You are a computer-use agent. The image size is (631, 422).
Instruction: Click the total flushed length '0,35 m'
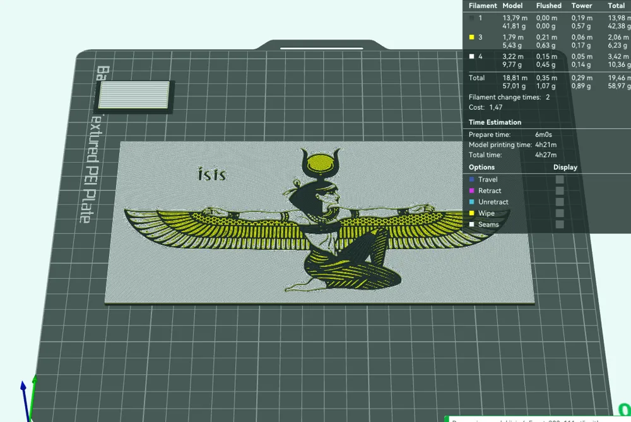546,78
